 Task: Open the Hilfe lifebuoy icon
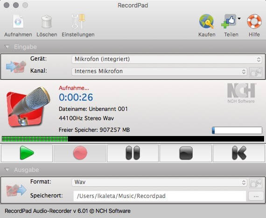[254, 21]
